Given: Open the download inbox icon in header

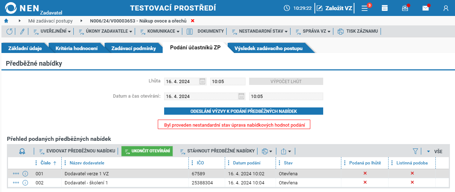Looking at the screenshot, I should (405, 8).
